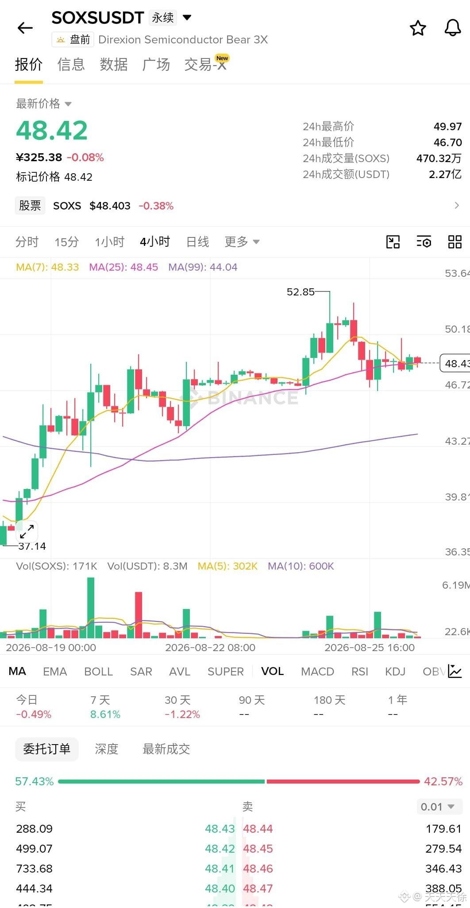Tap the MA(99): 44.04 legend label
Screen dimensions: 470x908
[203, 267]
